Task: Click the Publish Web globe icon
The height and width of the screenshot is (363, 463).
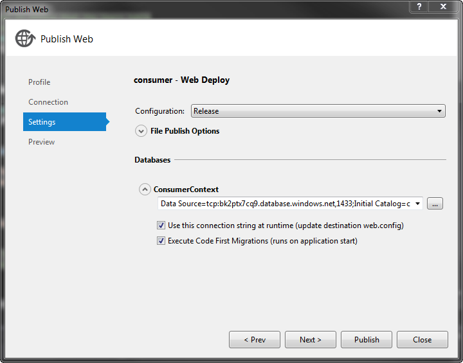Action: pos(25,39)
